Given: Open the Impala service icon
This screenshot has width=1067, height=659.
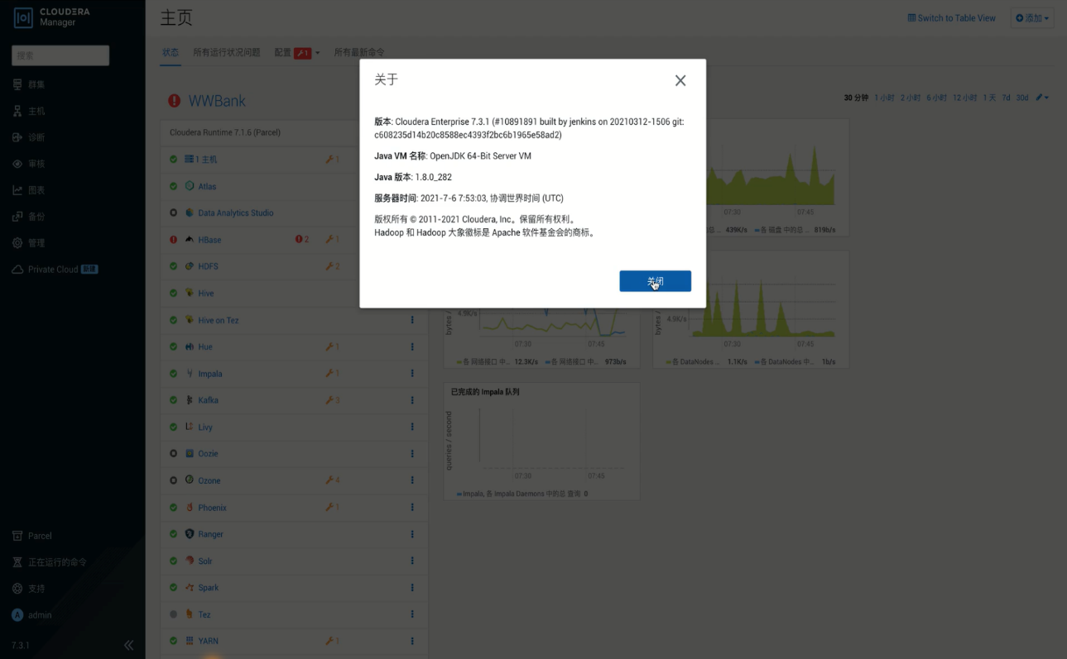Looking at the screenshot, I should tap(188, 373).
